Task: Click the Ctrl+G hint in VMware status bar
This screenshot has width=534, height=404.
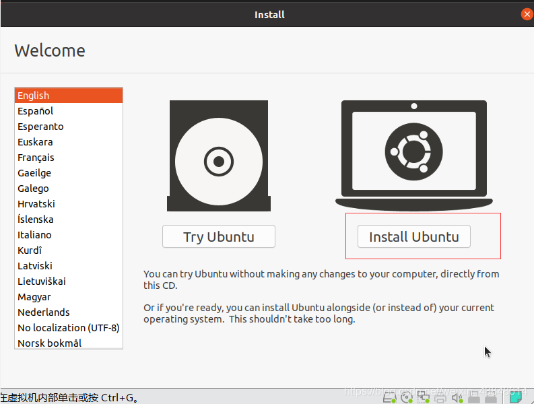Action: [69, 397]
